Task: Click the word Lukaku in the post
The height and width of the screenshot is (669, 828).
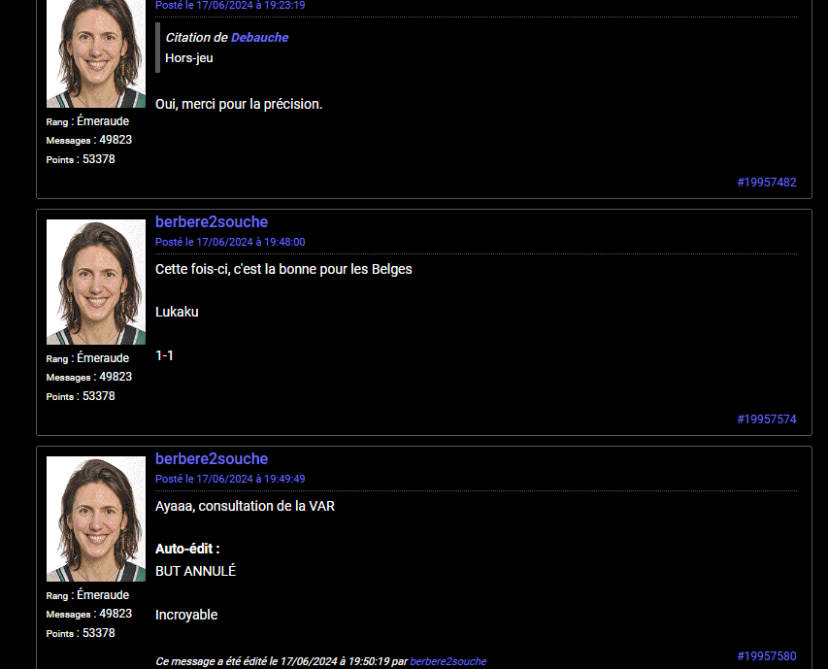Action: [x=177, y=313]
